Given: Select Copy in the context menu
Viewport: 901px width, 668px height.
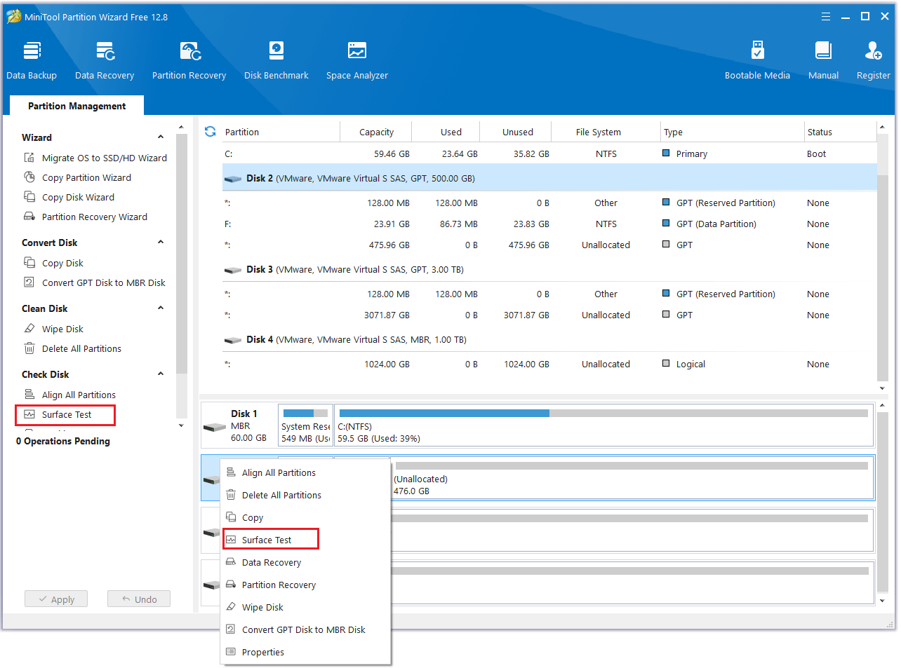Looking at the screenshot, I should [x=305, y=517].
